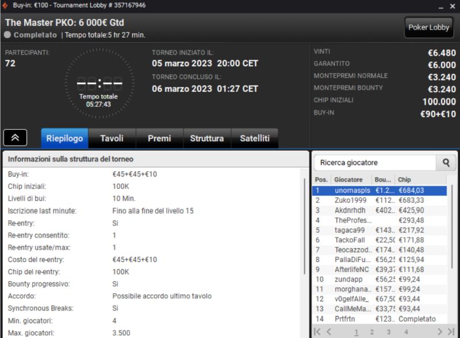This screenshot has width=460, height=338.
Task: Click the player list vertical scrollbar
Action: pyautogui.click(x=452, y=226)
